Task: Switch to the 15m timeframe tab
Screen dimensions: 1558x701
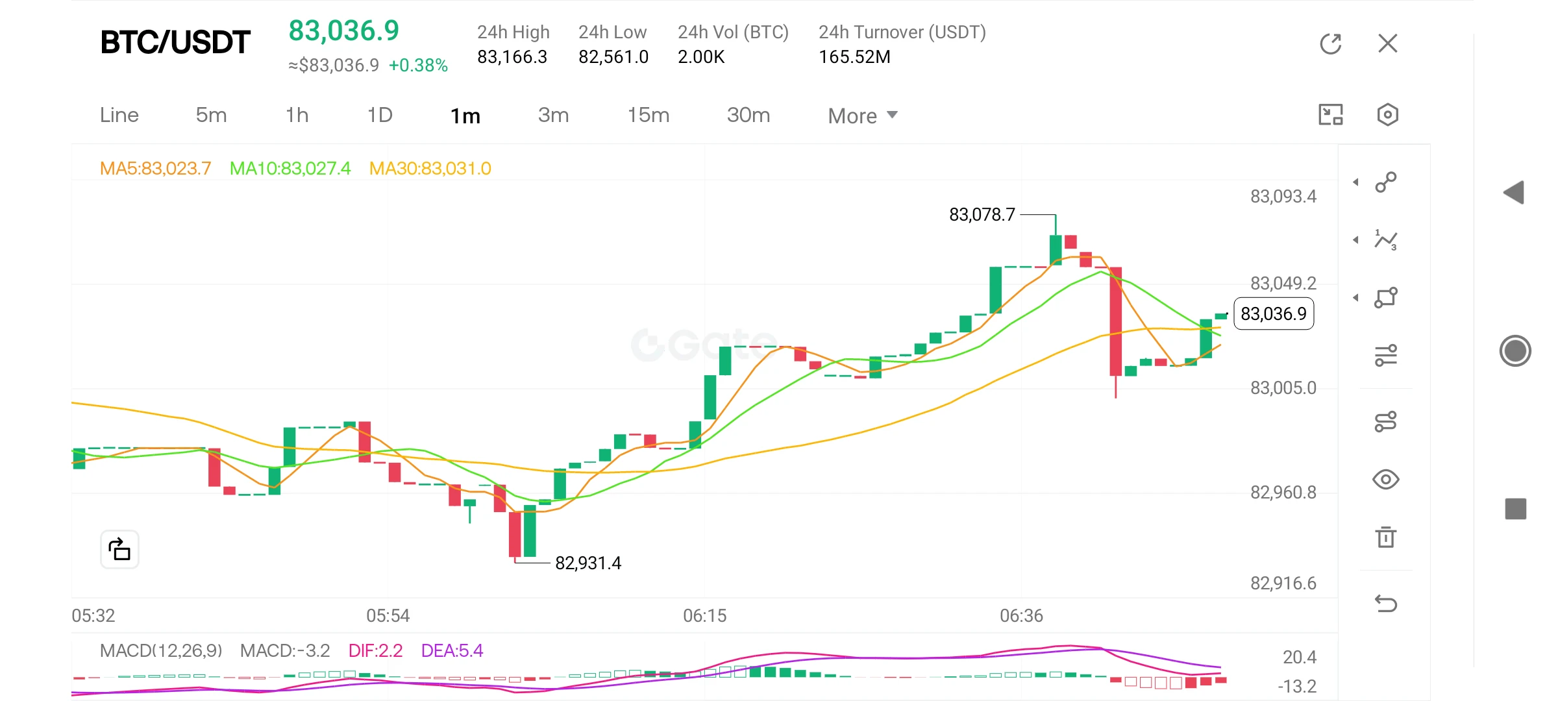Action: click(x=648, y=115)
